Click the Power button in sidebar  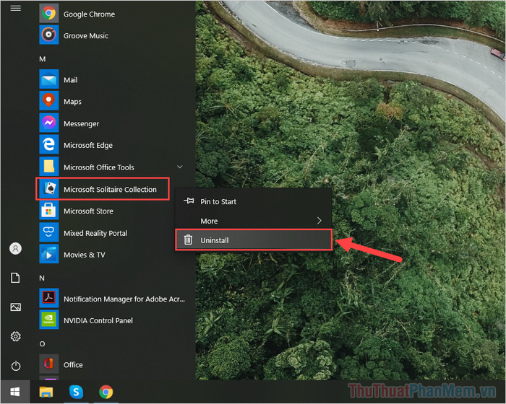click(x=15, y=366)
